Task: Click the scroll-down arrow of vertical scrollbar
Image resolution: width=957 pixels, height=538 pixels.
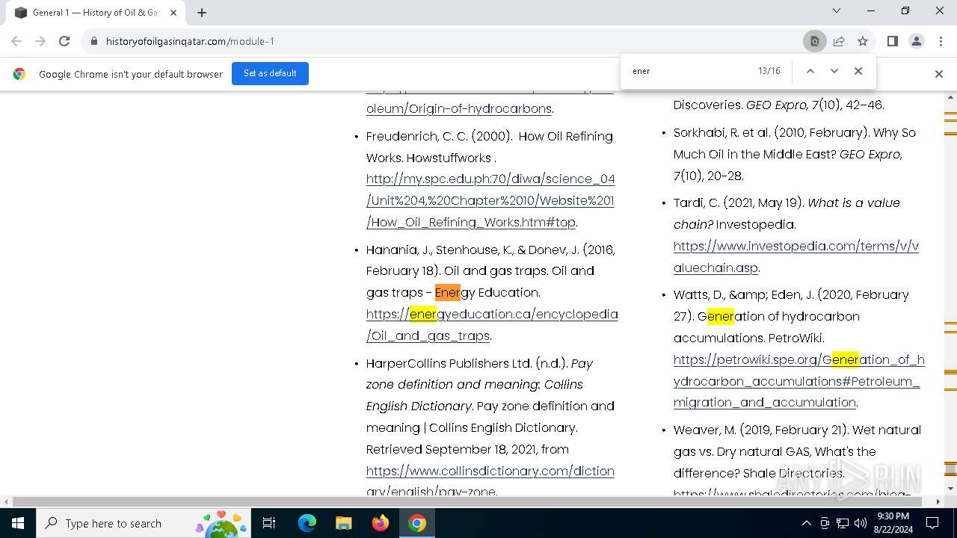Action: pos(950,488)
